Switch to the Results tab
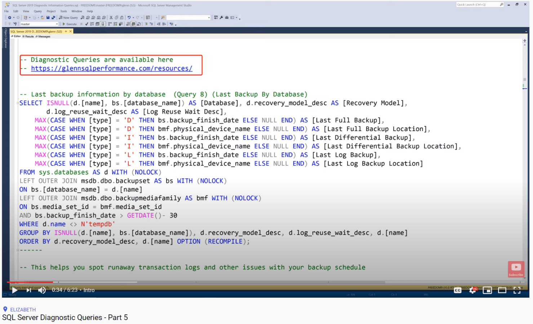 coord(28,36)
